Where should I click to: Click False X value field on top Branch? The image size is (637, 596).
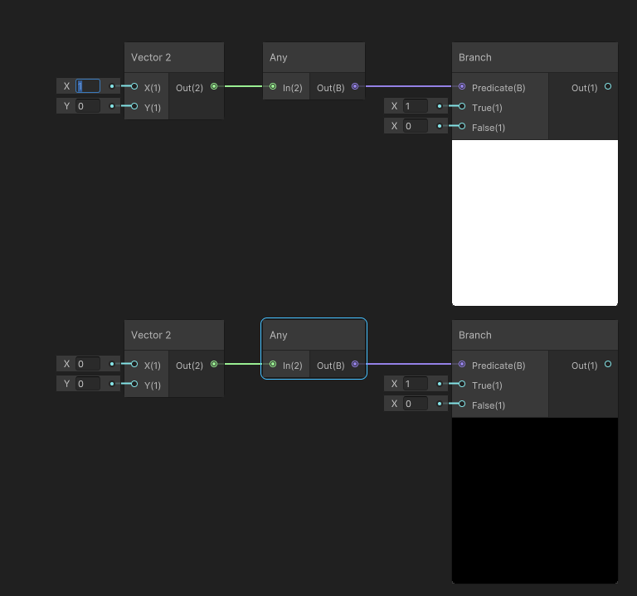coord(416,126)
